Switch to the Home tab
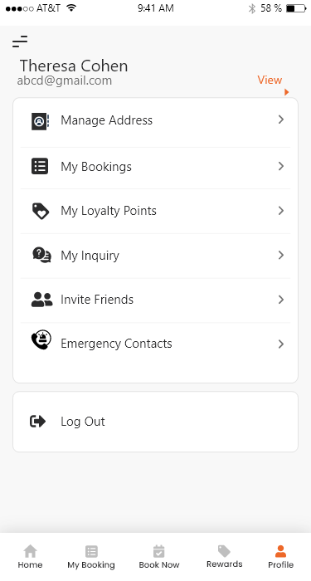Viewport: 311px width, 581px height. pyautogui.click(x=31, y=557)
